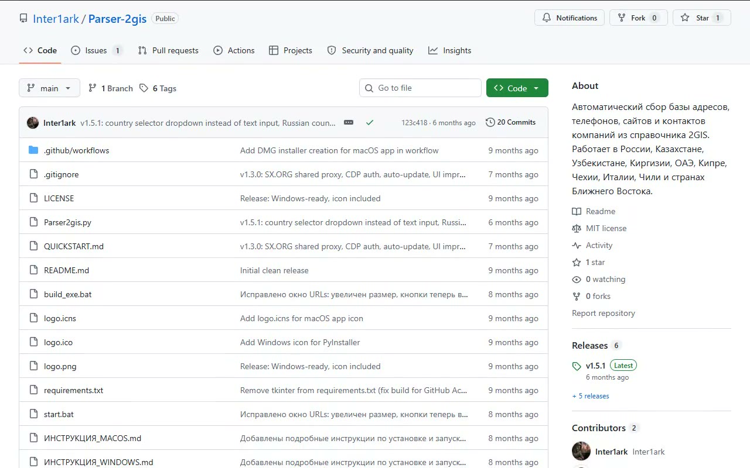Click the file icon next to README.md
Viewport: 750px width, 468px height.
(x=33, y=270)
